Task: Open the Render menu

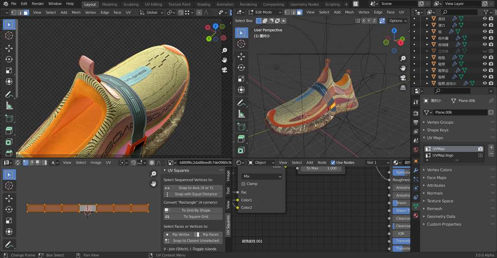Action: [x=37, y=4]
